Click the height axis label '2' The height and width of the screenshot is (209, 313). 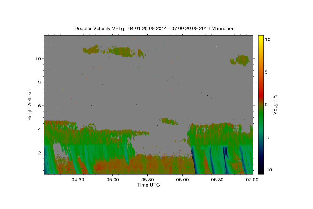[x=40, y=153]
